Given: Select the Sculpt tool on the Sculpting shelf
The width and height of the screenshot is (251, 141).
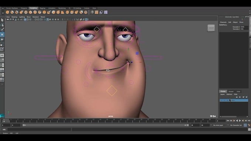Looking at the screenshot, I should (7, 12).
